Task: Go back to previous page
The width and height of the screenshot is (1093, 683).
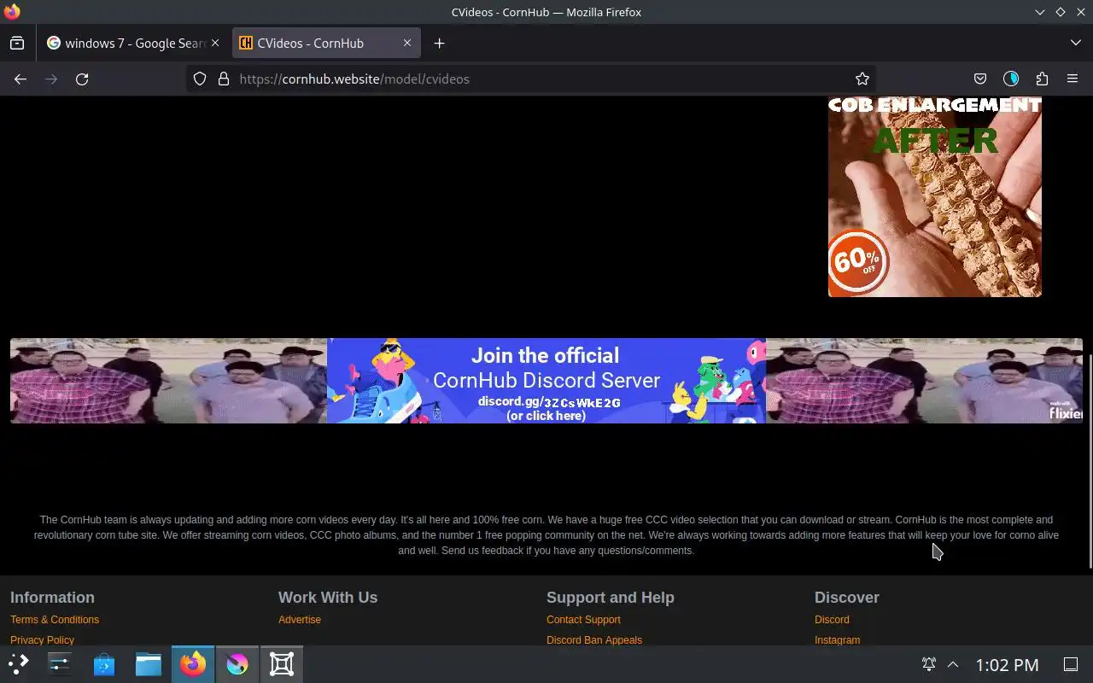Action: point(20,79)
